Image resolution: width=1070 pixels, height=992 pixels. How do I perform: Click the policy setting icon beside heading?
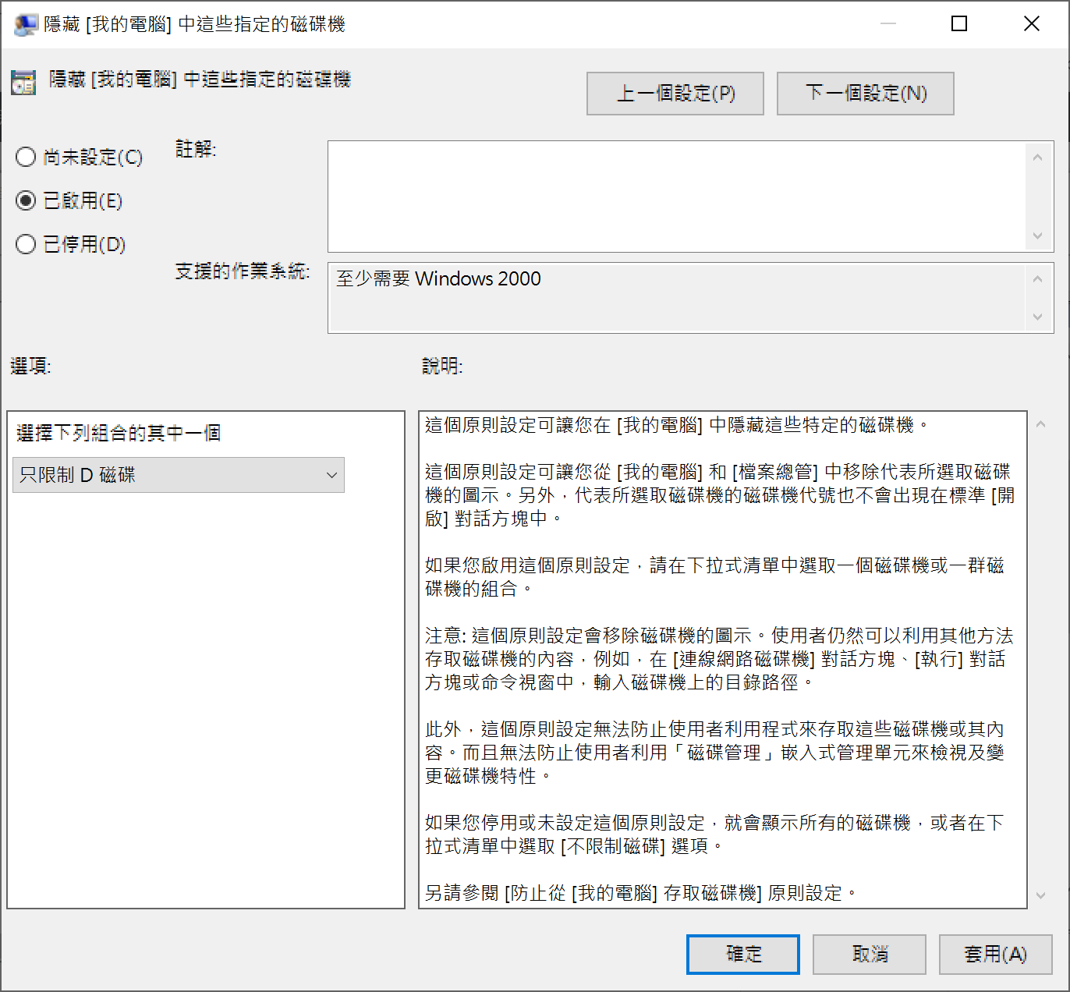click(23, 82)
